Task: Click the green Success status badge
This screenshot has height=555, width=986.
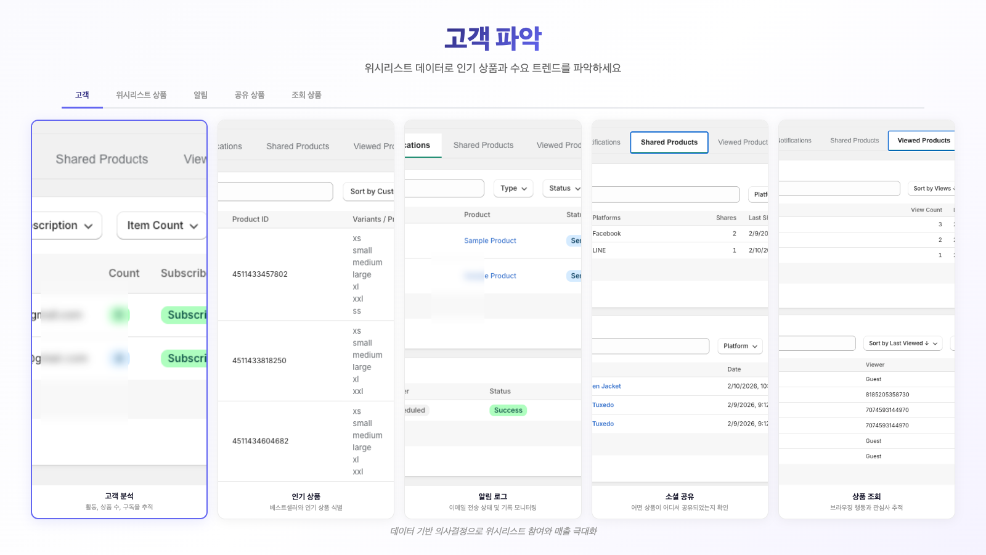Action: [508, 411]
